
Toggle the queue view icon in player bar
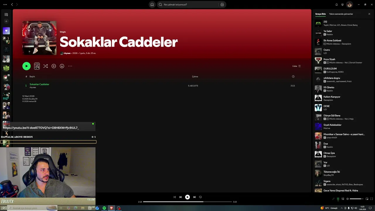(338, 199)
